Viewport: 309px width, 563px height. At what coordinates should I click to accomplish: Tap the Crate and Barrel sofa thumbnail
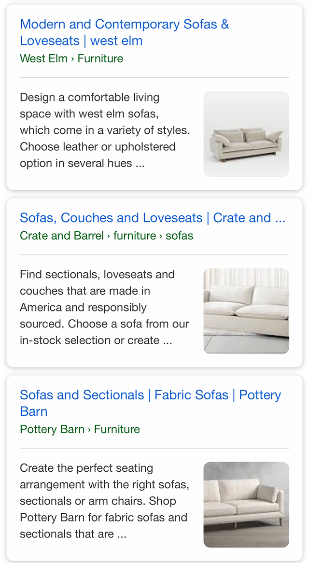pos(246,311)
